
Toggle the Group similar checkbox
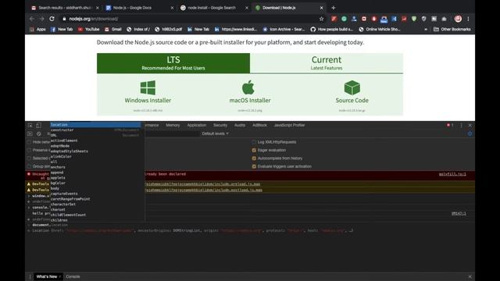click(30, 166)
